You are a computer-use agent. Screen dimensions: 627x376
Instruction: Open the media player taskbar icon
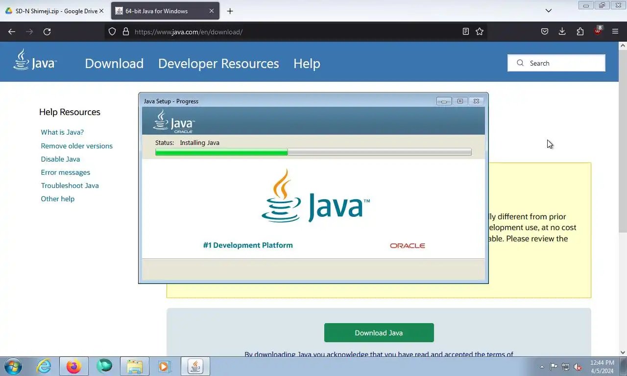[x=165, y=366]
